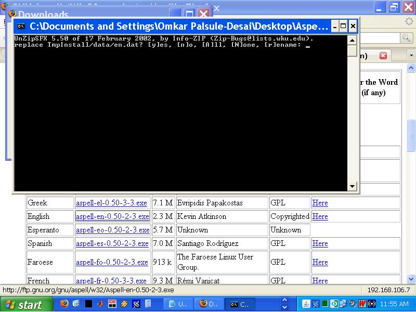416x312 pixels.
Task: Click the taskbar scroll up arrow
Action: pos(284,300)
